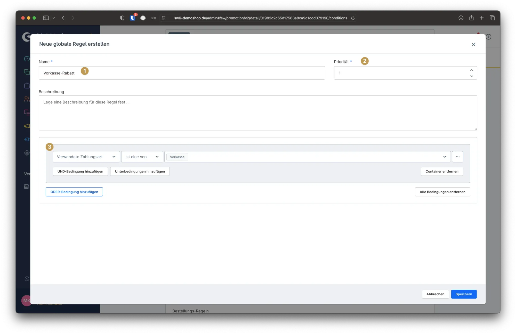Click Unterbedingungen hinzufügen button
The height and width of the screenshot is (334, 516).
140,172
